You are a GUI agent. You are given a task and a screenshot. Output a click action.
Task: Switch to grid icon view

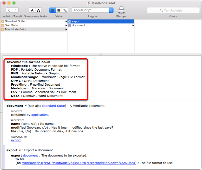coord(59,10)
